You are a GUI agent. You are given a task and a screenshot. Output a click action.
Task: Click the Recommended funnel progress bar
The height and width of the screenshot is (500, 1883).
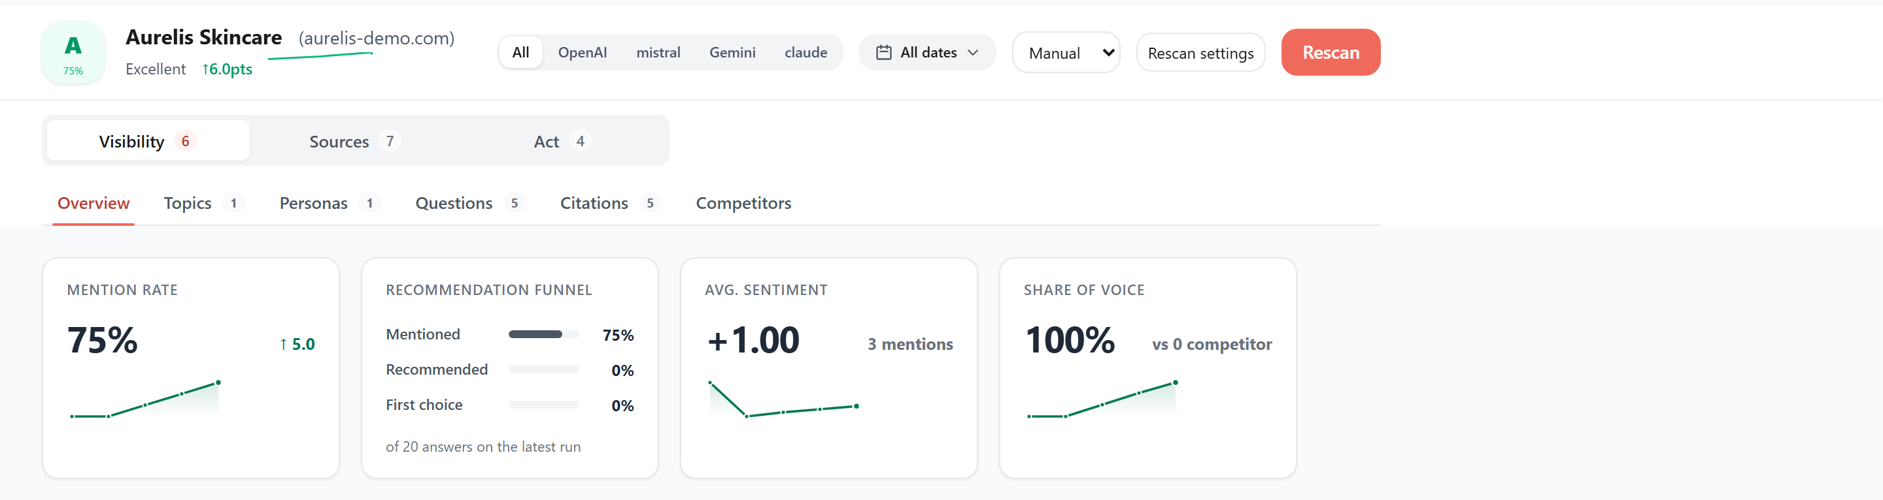coord(544,370)
